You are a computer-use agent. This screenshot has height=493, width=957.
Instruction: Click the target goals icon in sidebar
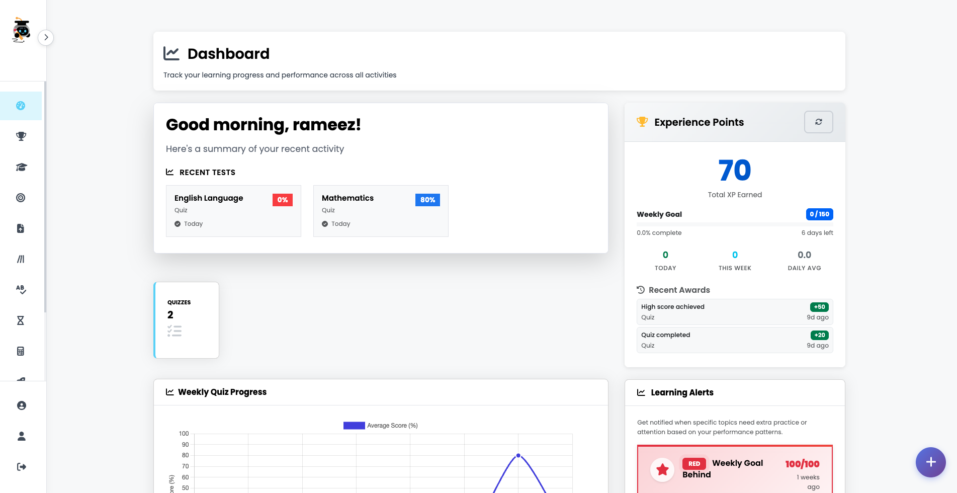point(21,198)
